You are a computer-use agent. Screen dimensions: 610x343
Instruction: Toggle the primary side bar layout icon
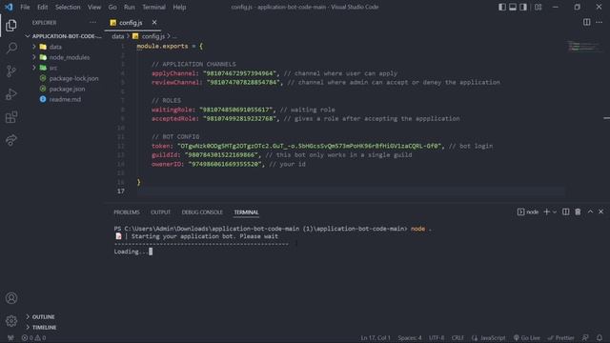click(x=502, y=7)
